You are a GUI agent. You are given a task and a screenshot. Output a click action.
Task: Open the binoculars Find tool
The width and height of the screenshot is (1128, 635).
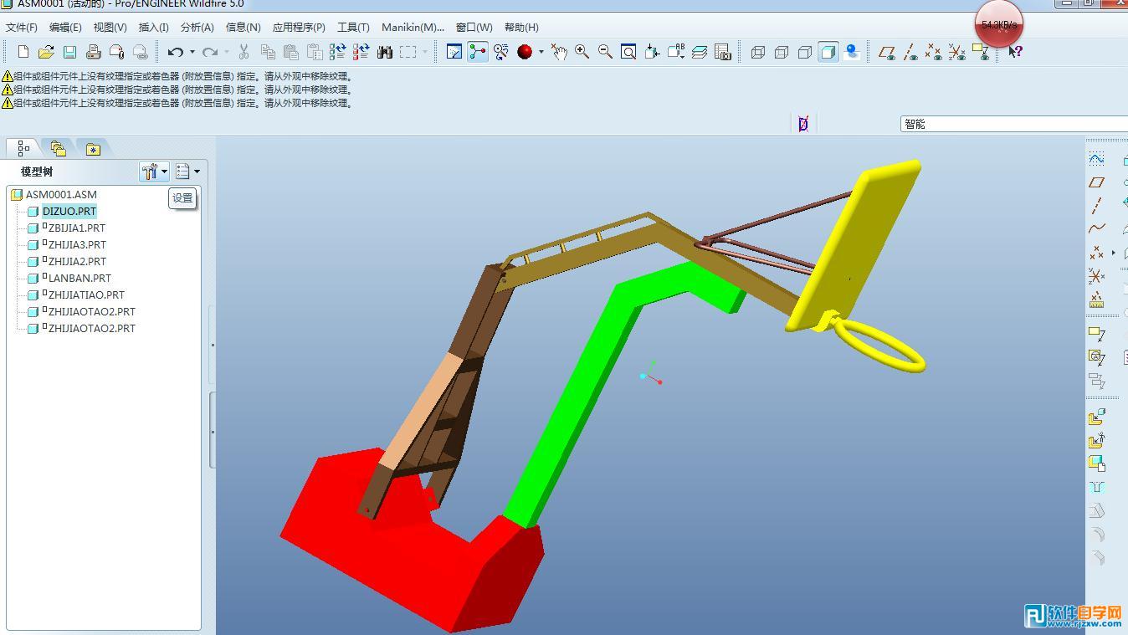point(385,52)
